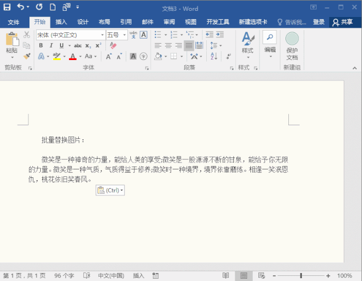Screen dimensions: 362x281
Task: Justify paragraph text
Action: click(x=189, y=45)
